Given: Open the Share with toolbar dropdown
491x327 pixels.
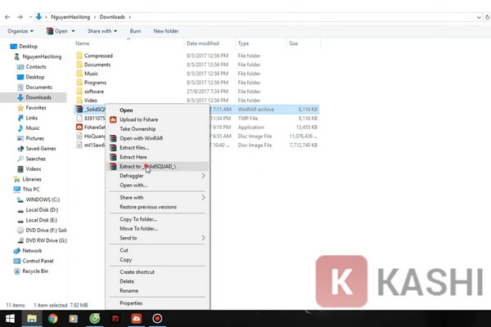Looking at the screenshot, I should (x=102, y=31).
